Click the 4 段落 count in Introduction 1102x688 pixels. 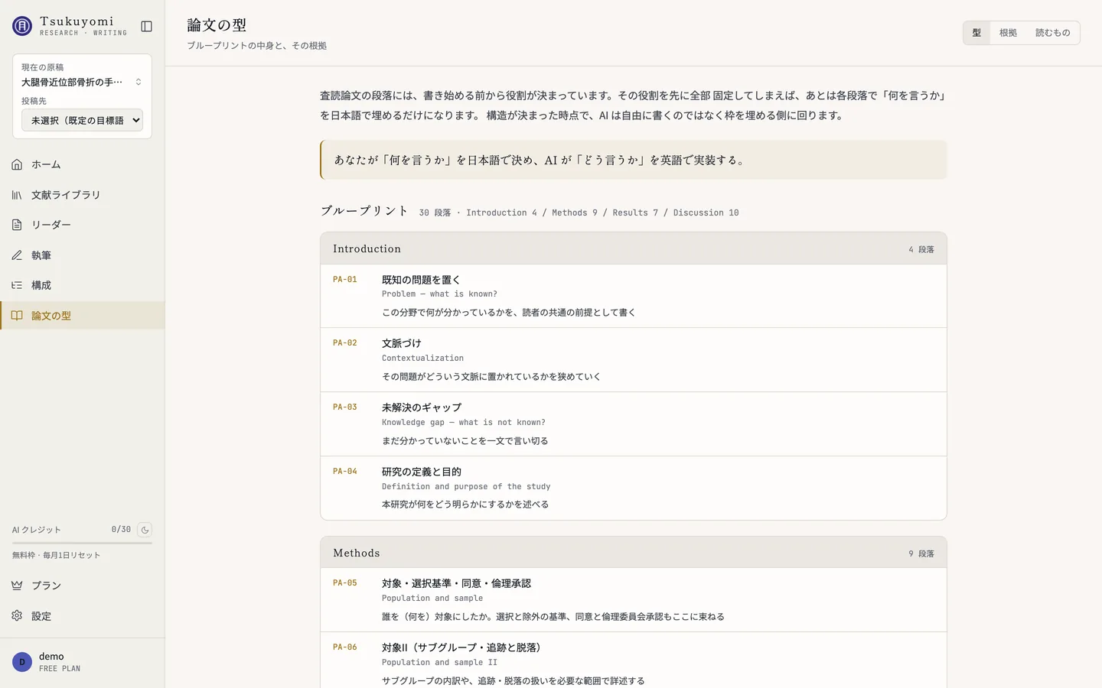coord(921,249)
